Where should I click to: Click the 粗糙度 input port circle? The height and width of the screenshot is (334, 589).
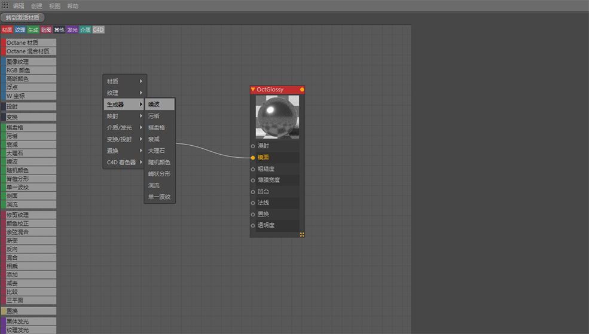253,169
